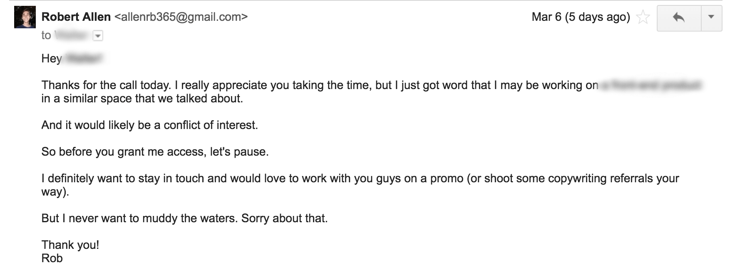Image resolution: width=735 pixels, height=273 pixels.
Task: Click the reply arrow button
Action: [x=679, y=17]
